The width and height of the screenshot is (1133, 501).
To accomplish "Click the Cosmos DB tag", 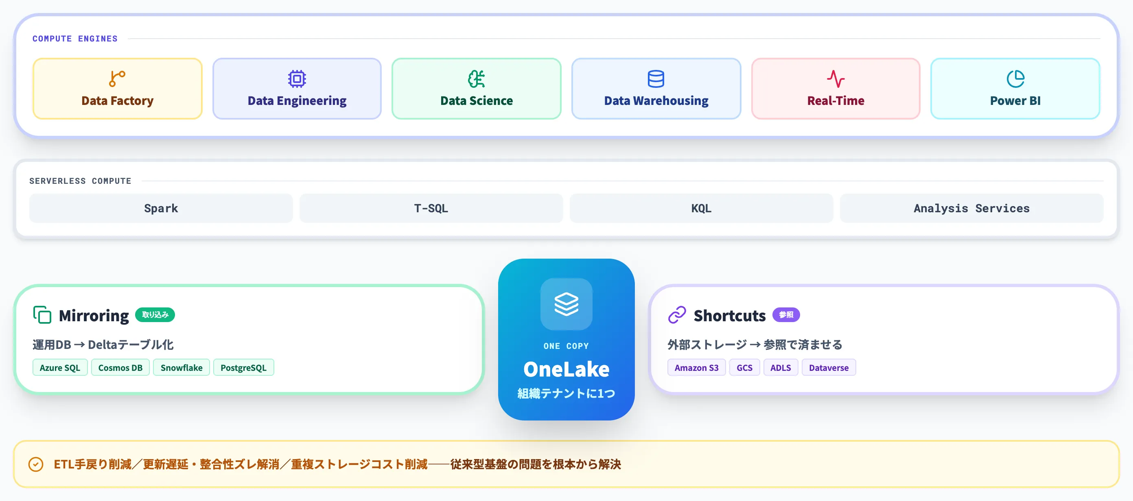I will click(120, 367).
